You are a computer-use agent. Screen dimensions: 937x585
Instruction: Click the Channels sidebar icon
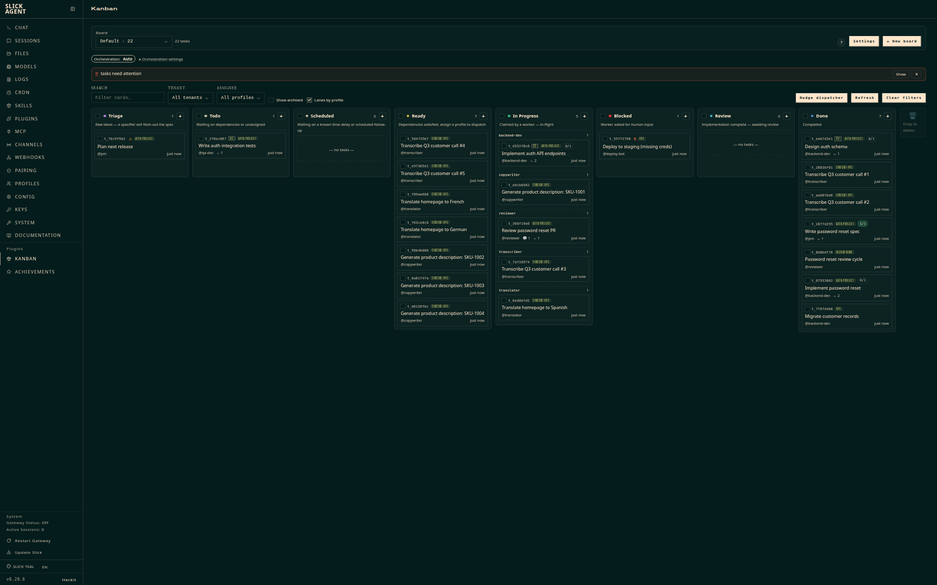click(9, 145)
